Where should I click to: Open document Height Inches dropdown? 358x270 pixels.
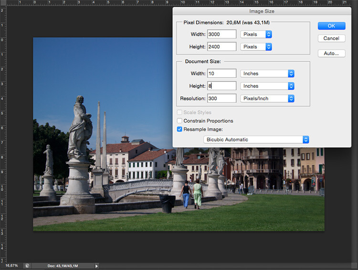click(x=267, y=86)
